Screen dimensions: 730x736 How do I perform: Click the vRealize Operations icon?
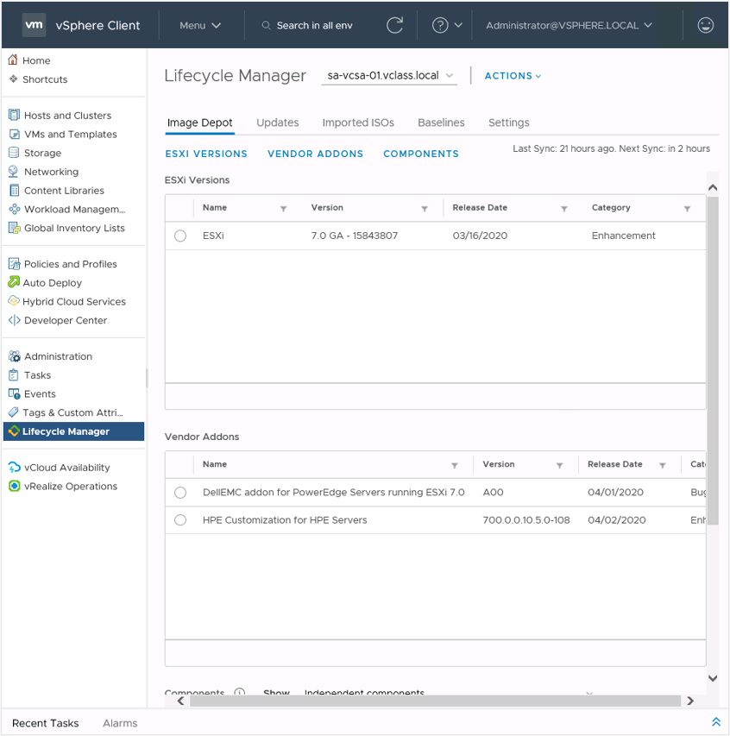[x=14, y=486]
